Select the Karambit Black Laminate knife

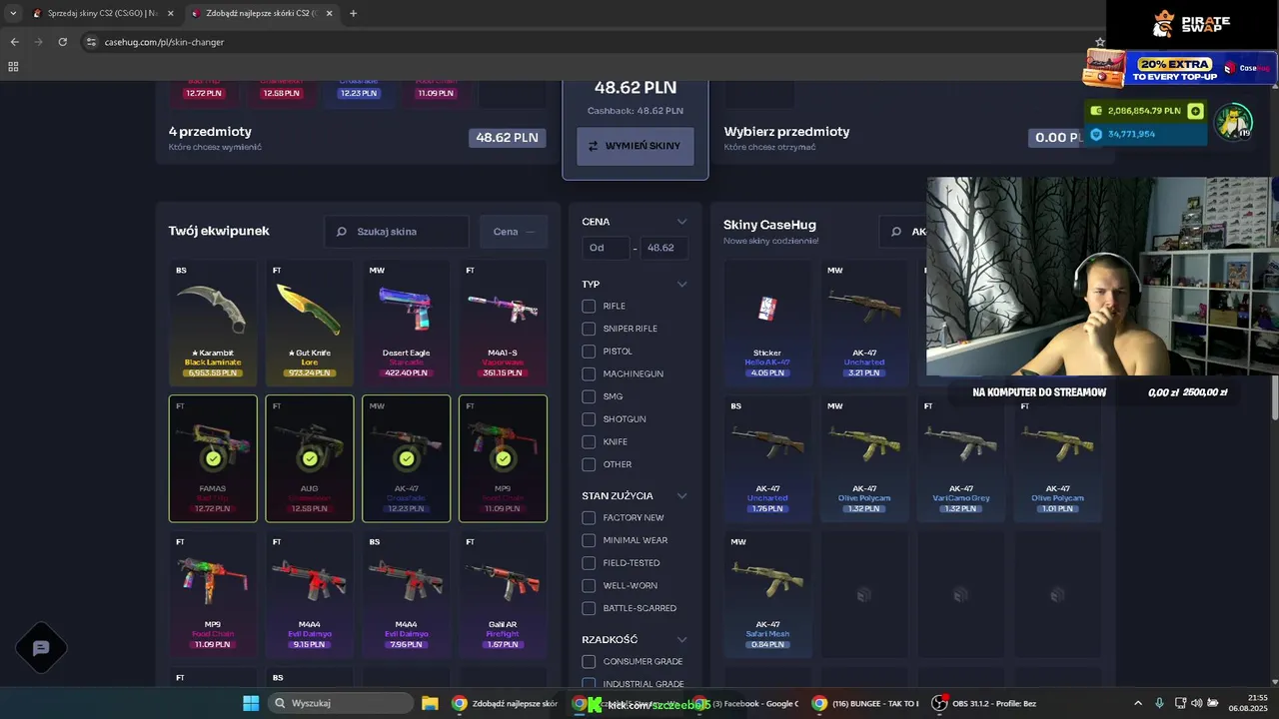(213, 323)
